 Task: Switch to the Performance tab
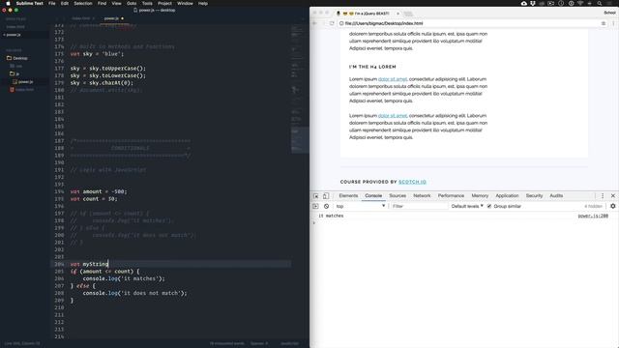[x=451, y=195]
